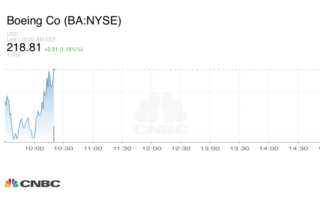
Task: Click the 12:30 time axis label
Action: click(x=180, y=148)
